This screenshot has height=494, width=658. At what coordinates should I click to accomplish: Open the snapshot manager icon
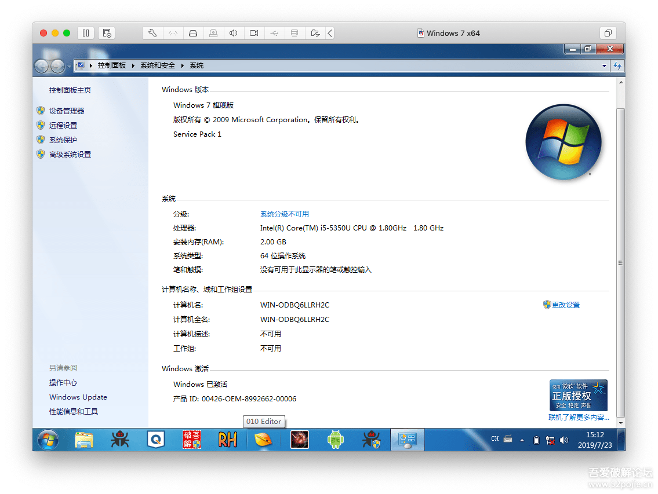tap(107, 33)
